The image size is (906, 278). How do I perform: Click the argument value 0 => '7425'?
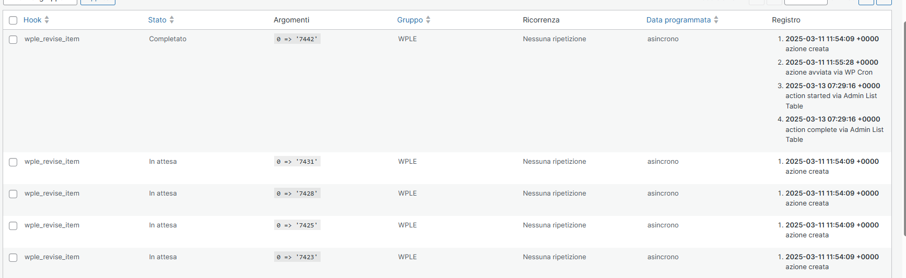(x=297, y=225)
